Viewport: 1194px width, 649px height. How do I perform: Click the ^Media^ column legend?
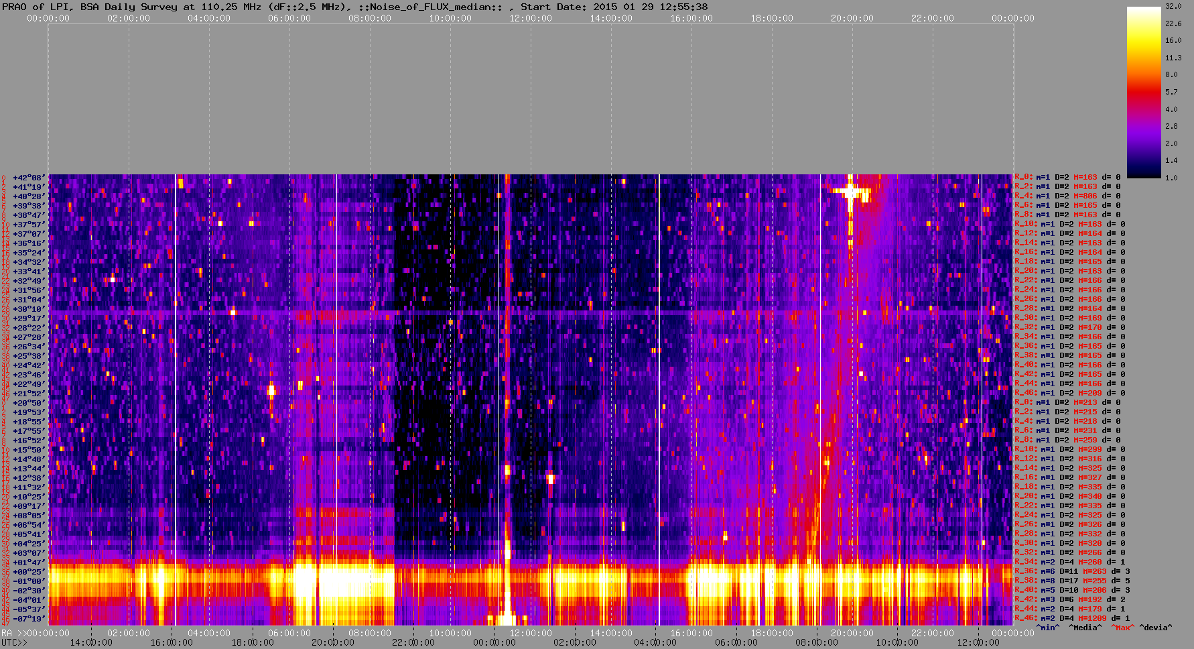coord(1085,628)
